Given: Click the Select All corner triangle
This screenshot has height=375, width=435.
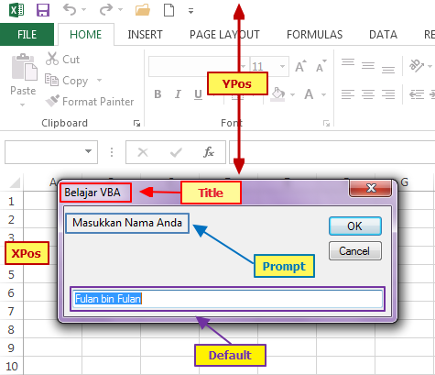Looking at the screenshot, I should (16, 182).
